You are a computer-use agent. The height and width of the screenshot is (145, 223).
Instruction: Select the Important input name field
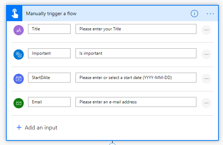tap(49, 53)
